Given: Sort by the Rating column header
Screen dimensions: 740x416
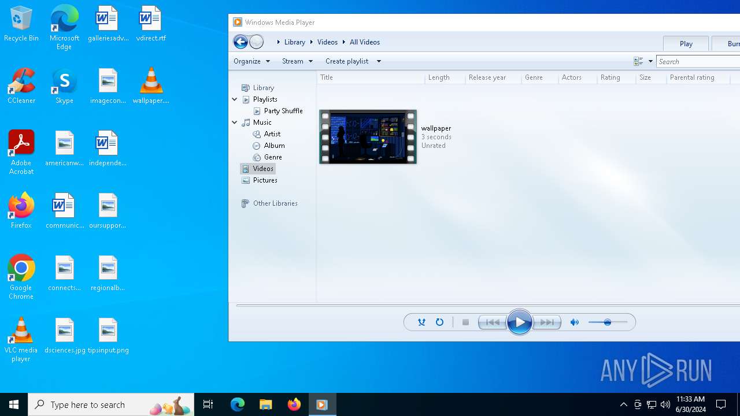Looking at the screenshot, I should pos(616,77).
